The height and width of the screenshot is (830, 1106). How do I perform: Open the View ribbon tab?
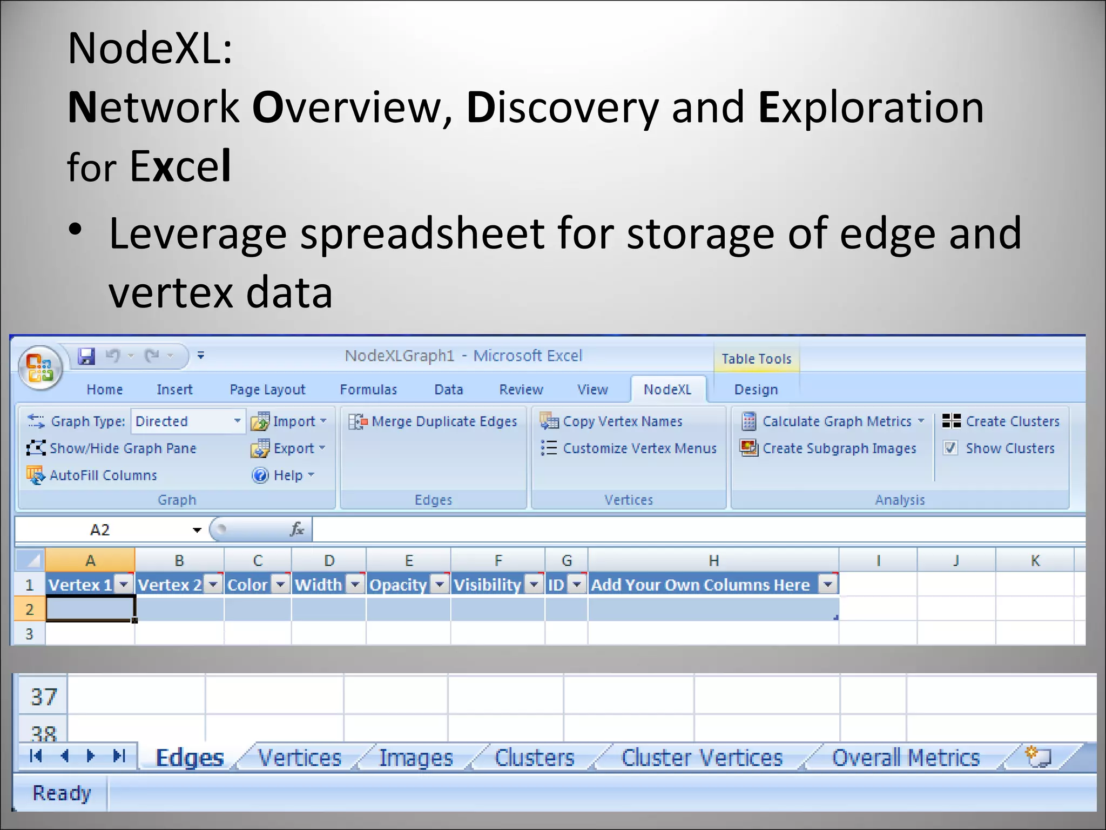[x=592, y=390]
